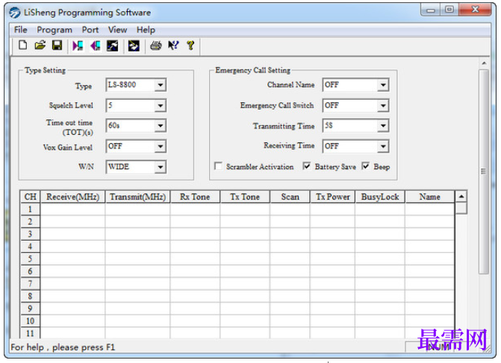Click the yellow question mark About icon
This screenshot has height=363, width=501.
click(190, 45)
